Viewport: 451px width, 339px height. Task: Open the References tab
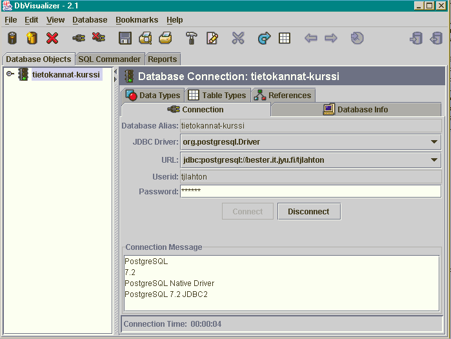click(x=283, y=96)
